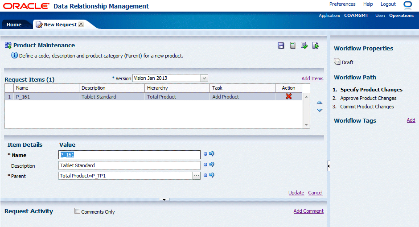Collapse the Item Details splitter arrow
This screenshot has height=227, width=419.
click(164, 199)
